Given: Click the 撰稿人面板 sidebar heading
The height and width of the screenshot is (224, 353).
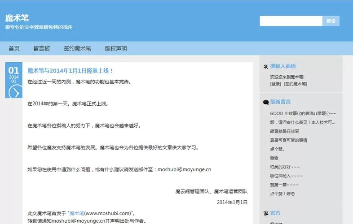Looking at the screenshot, I should coord(283,66).
